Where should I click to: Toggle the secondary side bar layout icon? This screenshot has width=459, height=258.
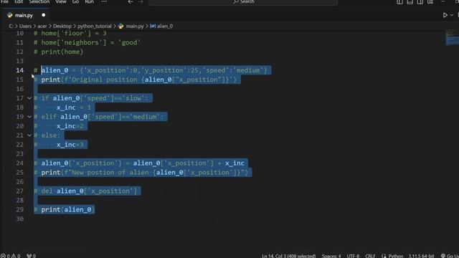(x=420, y=2)
